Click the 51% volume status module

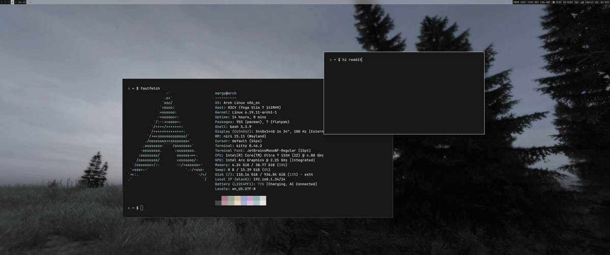point(568,2)
